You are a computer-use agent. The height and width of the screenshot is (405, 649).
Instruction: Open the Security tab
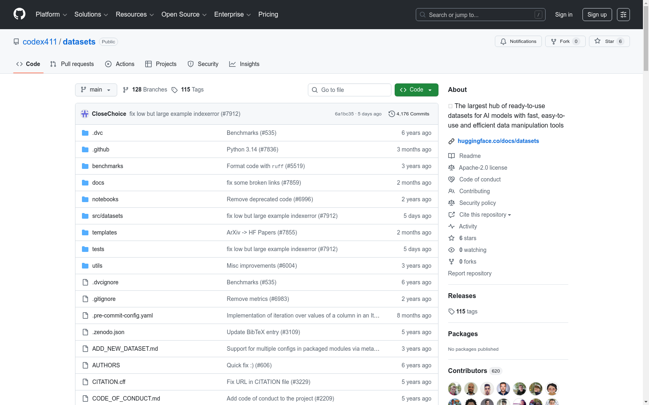203,64
